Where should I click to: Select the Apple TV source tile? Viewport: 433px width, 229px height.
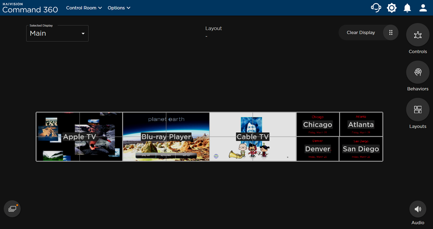pos(79,137)
